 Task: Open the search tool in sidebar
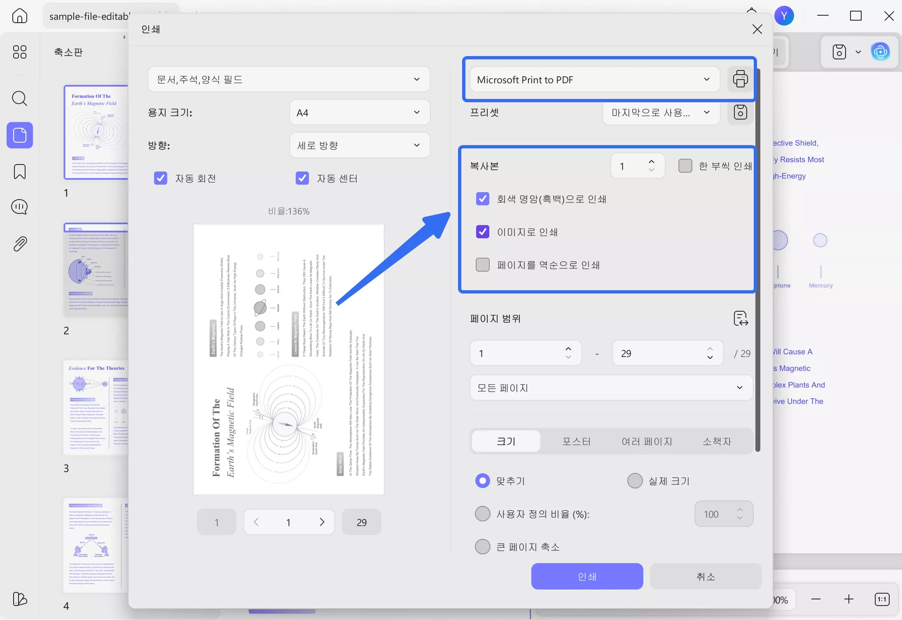[x=19, y=99]
